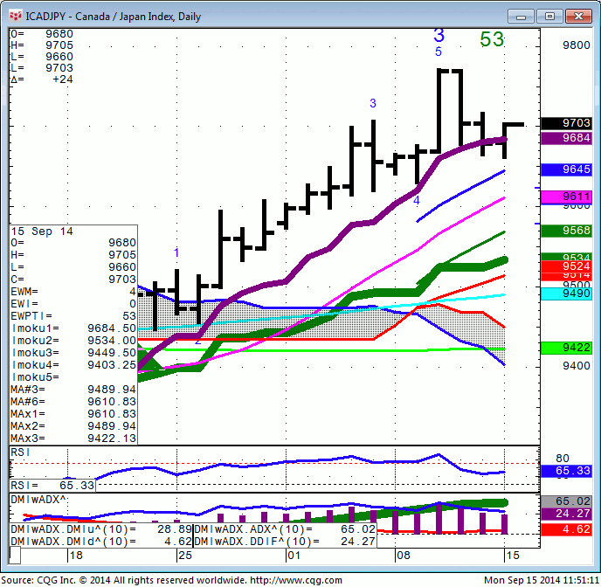Click the DMIwADX.DMId^(10)= 4.62 readout
This screenshot has width=601, height=587.
pos(101,542)
